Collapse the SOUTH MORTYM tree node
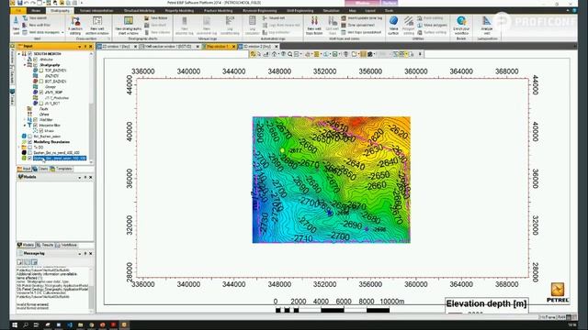 click(19, 54)
